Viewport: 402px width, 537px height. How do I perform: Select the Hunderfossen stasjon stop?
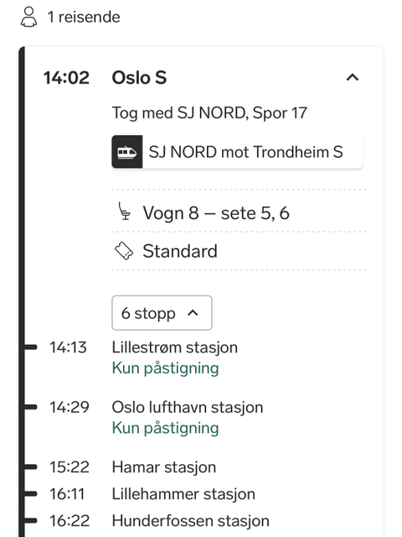[x=190, y=521]
